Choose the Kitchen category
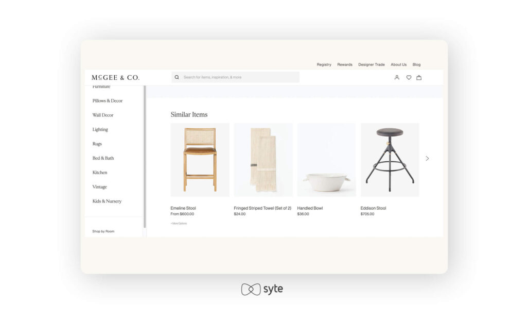The height and width of the screenshot is (322, 527). pos(100,172)
